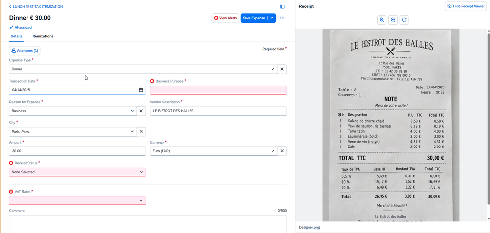Click Save Expense button
Viewport: 490px width, 233px height.
254,18
